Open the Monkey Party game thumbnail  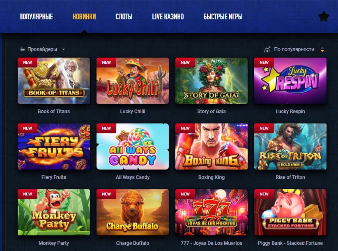click(54, 212)
